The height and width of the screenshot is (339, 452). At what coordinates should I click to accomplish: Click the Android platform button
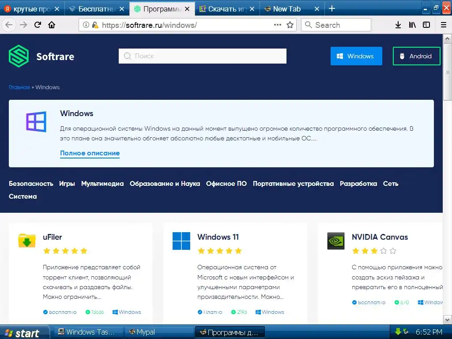(417, 56)
